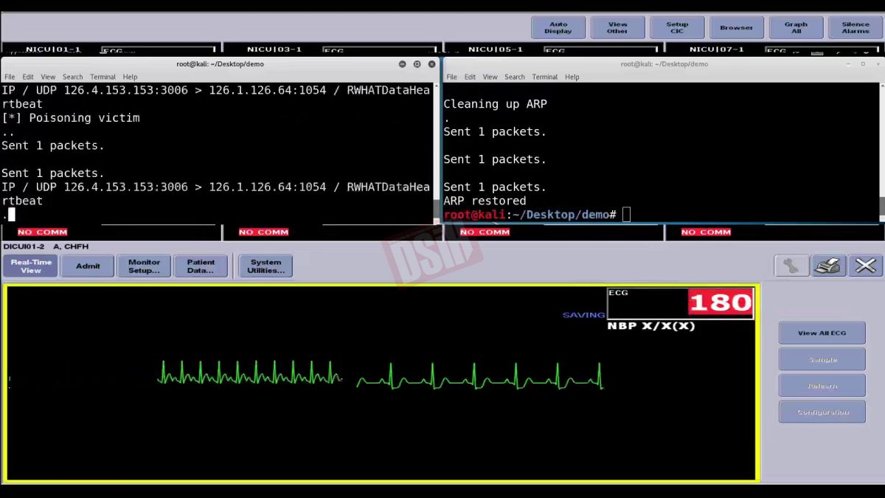Open the Monitor Setup... menu

144,266
